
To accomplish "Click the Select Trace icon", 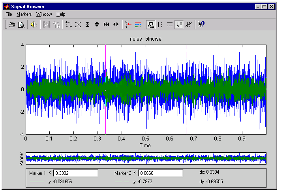I will click(x=128, y=24).
